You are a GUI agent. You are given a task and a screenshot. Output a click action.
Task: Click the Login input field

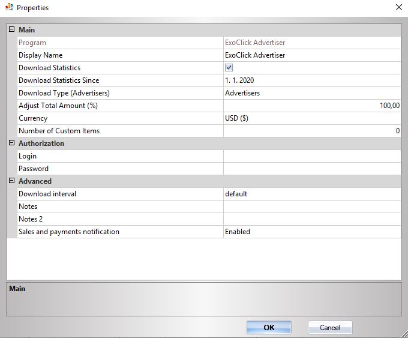point(312,156)
